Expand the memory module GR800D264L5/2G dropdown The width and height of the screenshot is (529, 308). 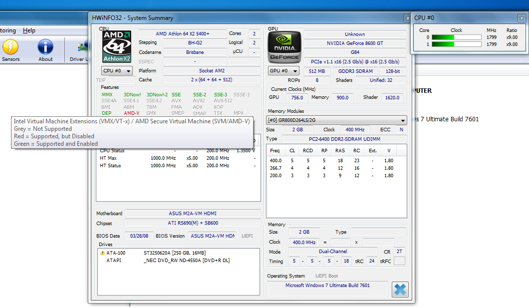click(x=336, y=120)
